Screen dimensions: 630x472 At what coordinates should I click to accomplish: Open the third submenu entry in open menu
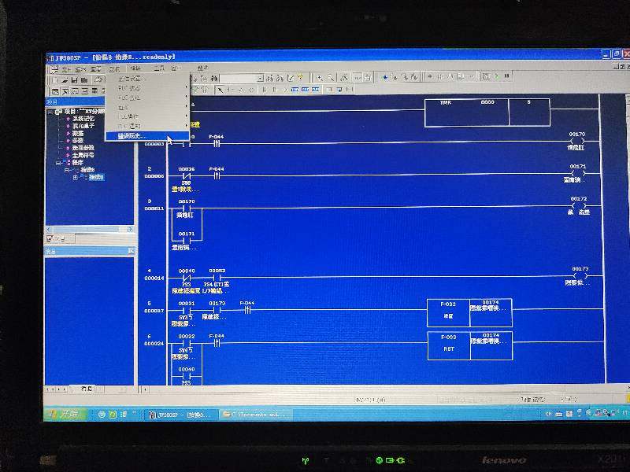point(147,98)
